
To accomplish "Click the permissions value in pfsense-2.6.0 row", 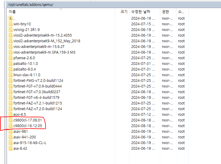I will click(167, 58).
